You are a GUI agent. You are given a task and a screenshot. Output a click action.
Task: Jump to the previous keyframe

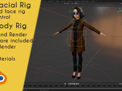(71, 84)
